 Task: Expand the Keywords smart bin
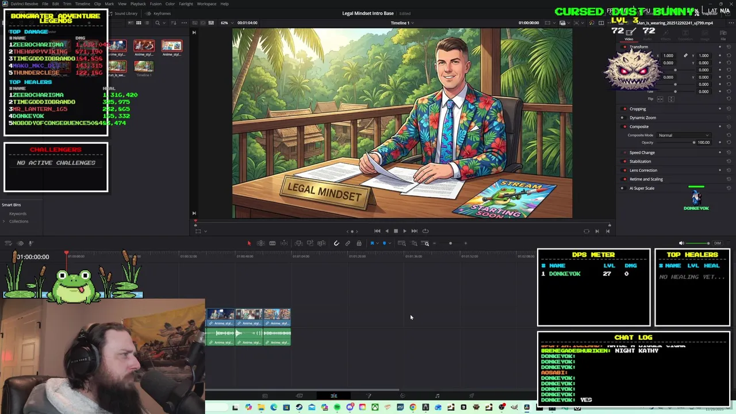click(17, 213)
